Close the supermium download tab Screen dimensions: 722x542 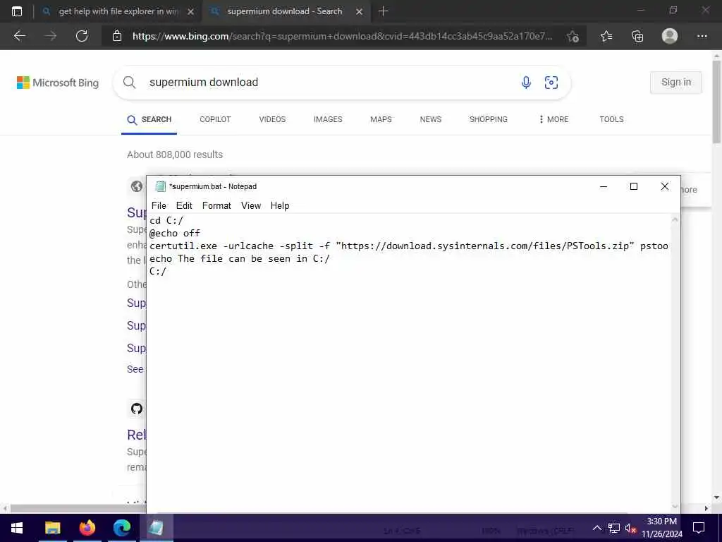[x=359, y=11]
